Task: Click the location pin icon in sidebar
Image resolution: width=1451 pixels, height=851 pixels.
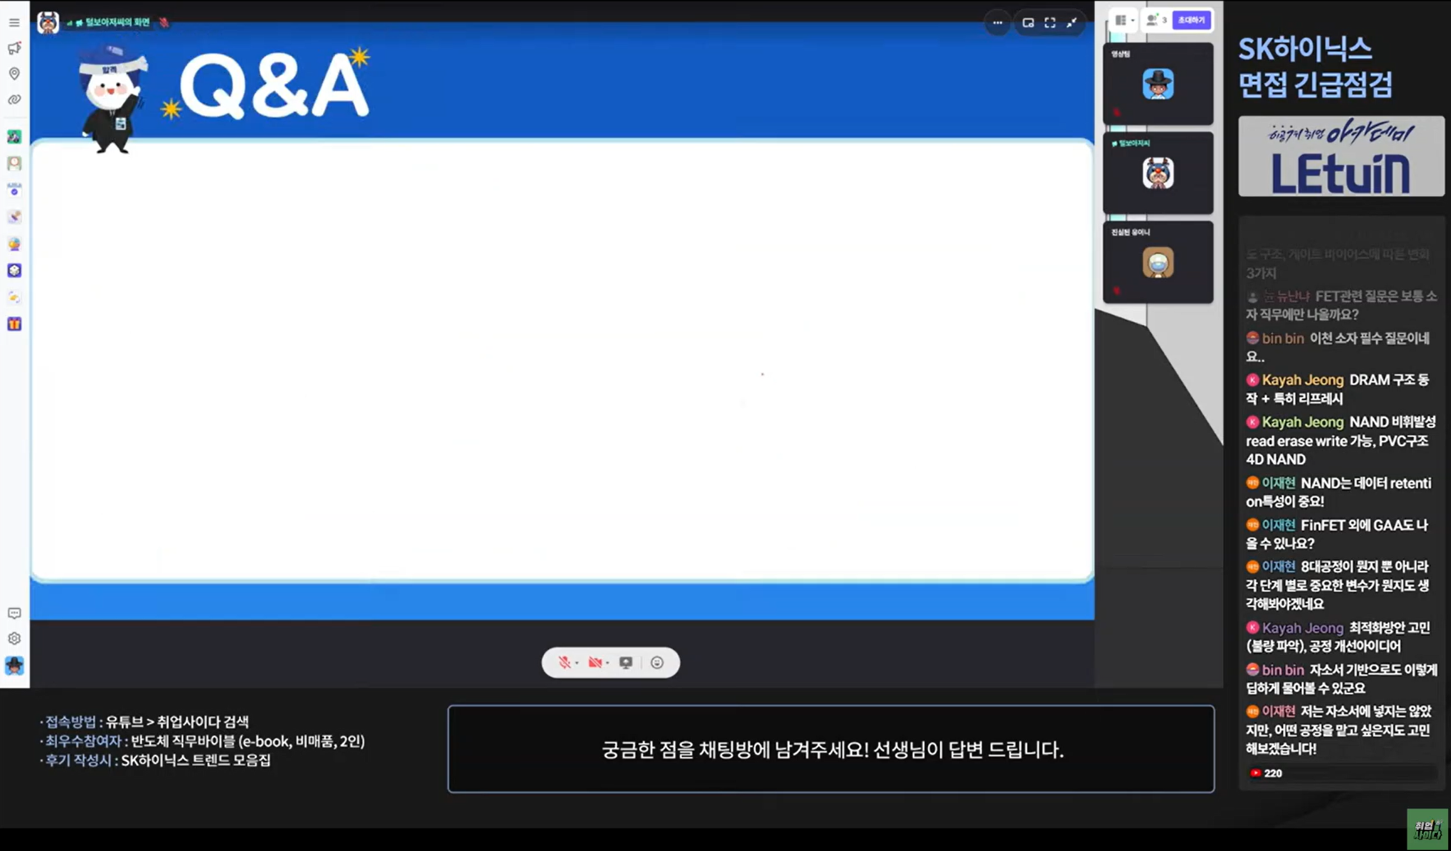Action: (x=15, y=73)
